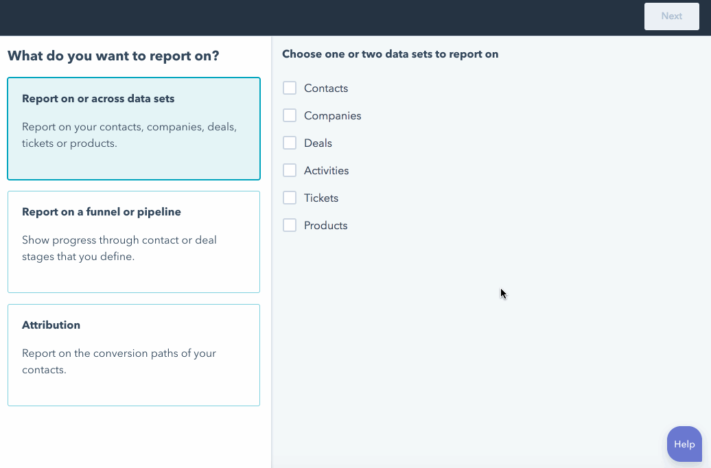
Task: Toggle the Tickets checkbox
Action: [290, 198]
